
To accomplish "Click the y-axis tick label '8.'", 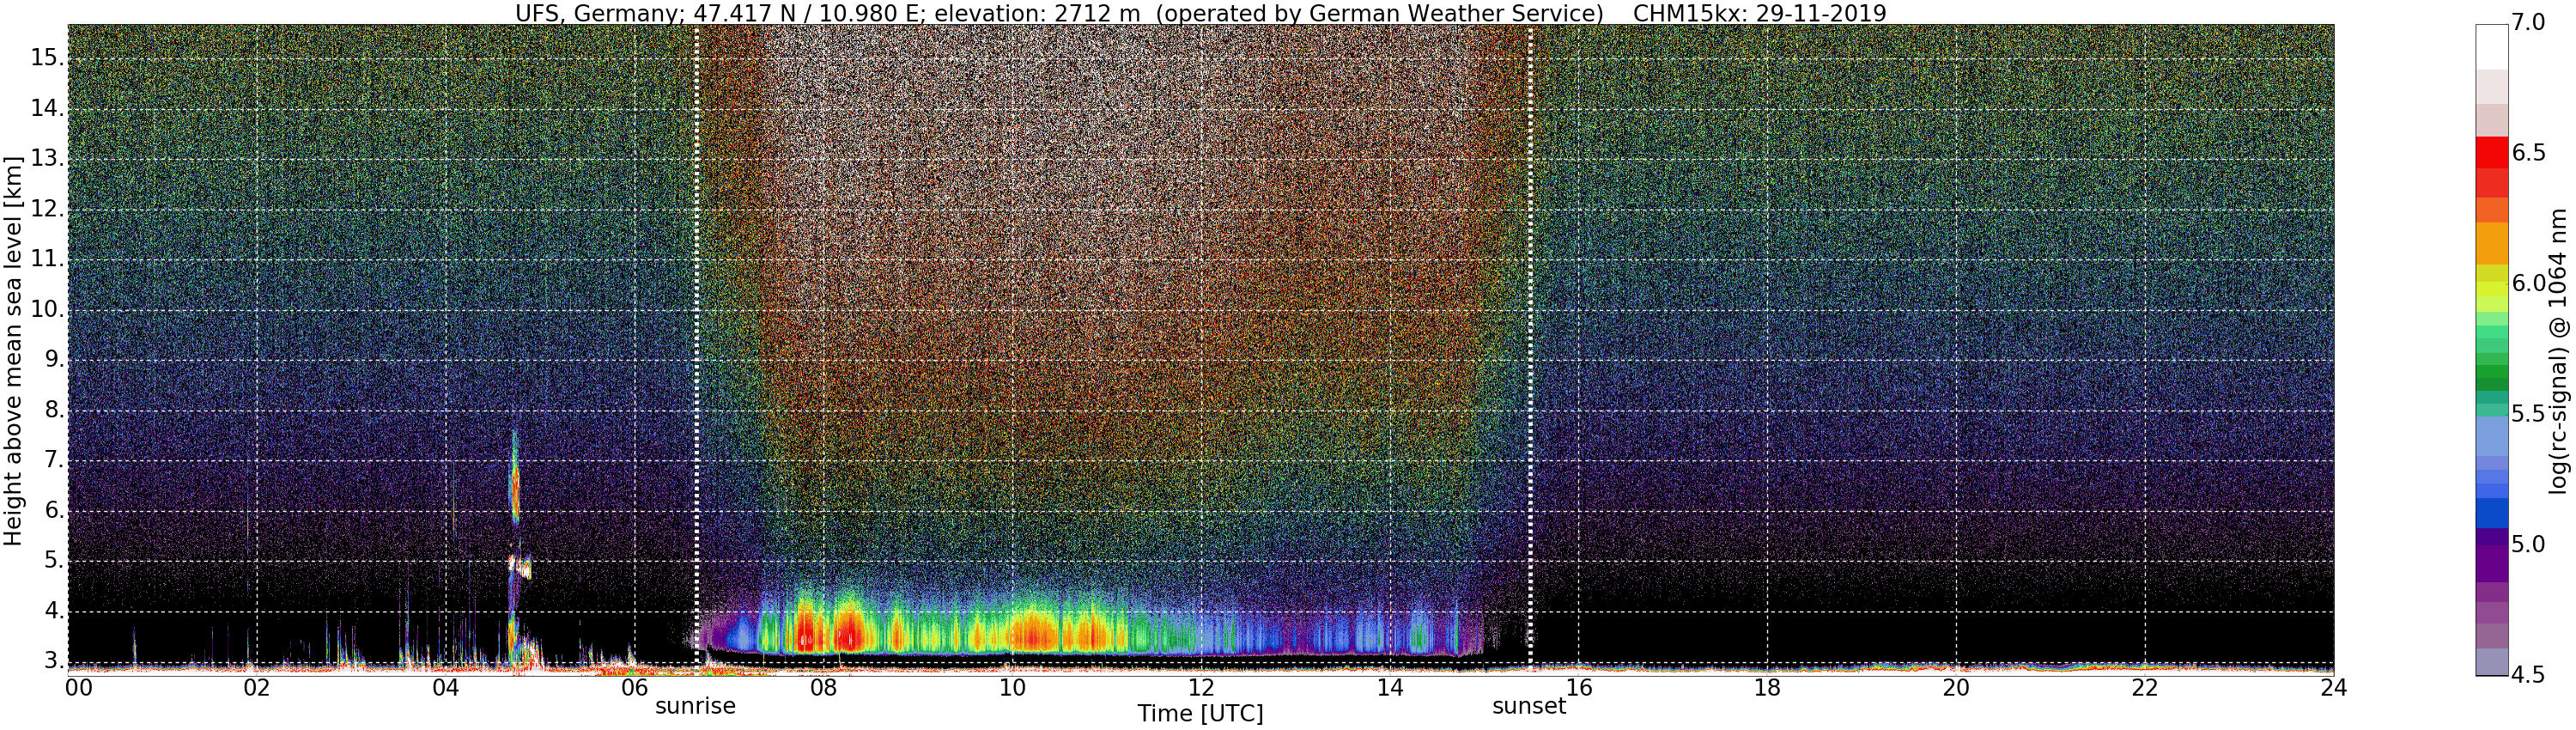I will pyautogui.click(x=54, y=410).
